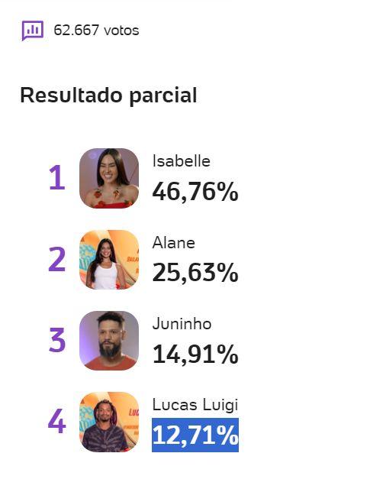This screenshot has width=370, height=479.
Task: Open Juninho's profile photo
Action: click(109, 340)
